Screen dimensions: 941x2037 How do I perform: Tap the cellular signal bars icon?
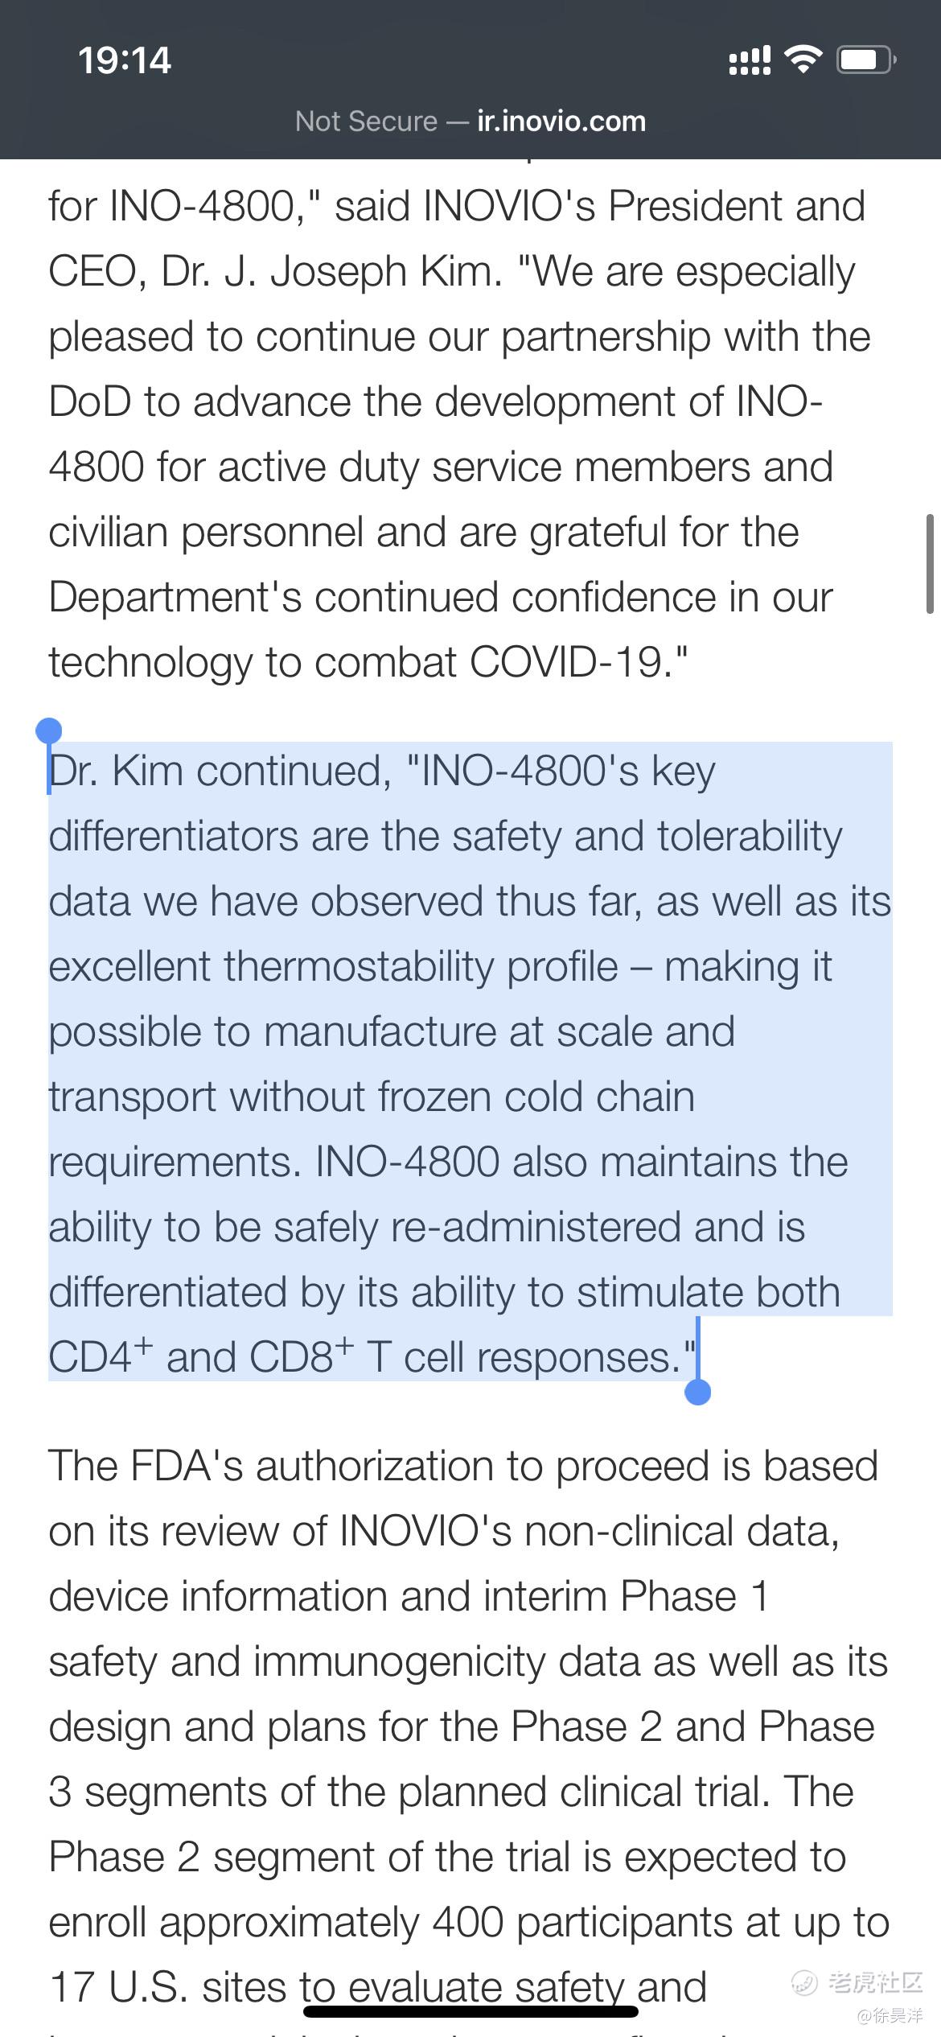tap(750, 60)
